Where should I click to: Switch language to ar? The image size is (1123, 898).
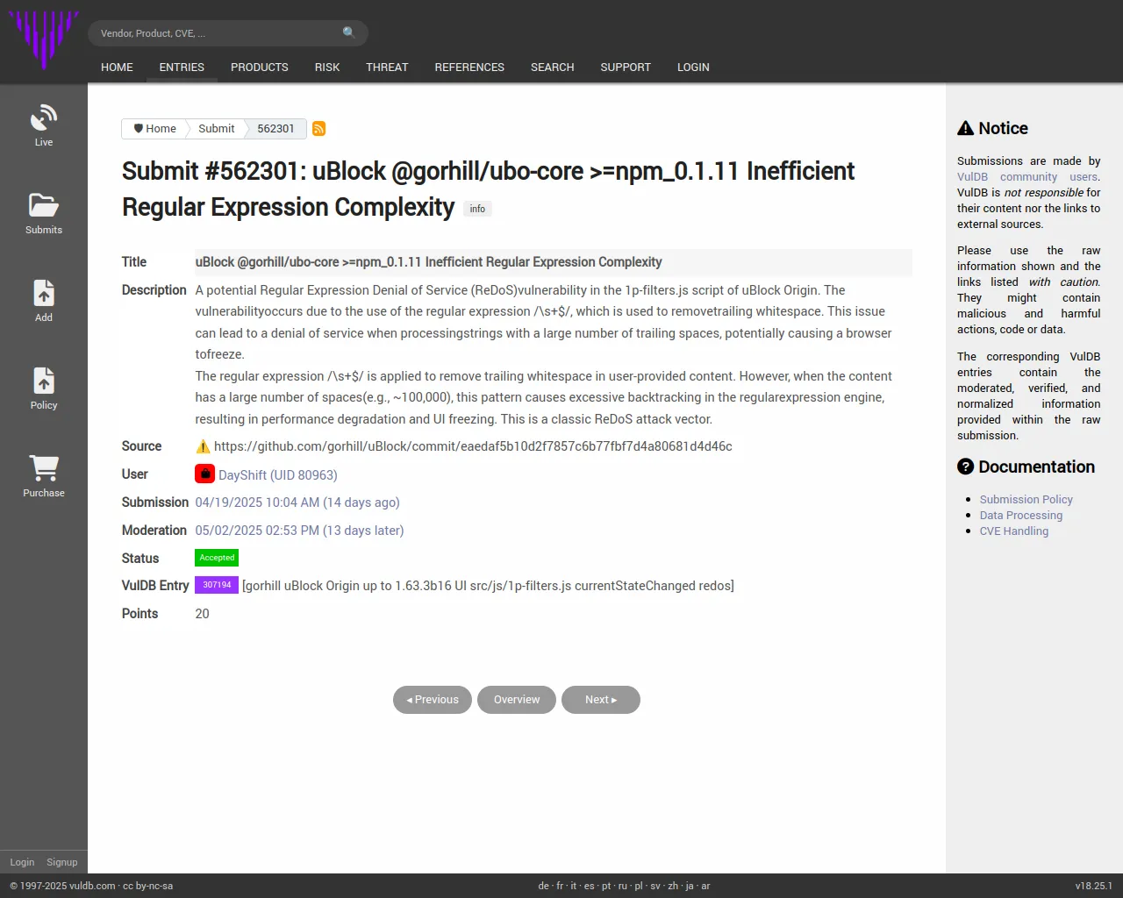click(705, 886)
